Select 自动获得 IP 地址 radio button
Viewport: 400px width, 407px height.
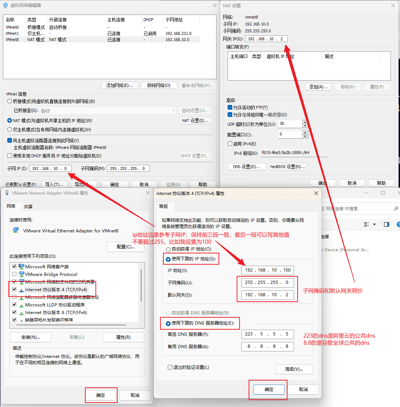168,249
